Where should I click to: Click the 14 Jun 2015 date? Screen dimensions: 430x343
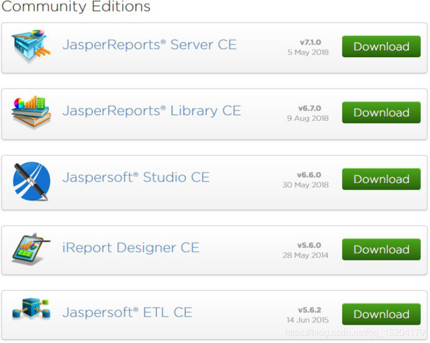pyautogui.click(x=308, y=320)
